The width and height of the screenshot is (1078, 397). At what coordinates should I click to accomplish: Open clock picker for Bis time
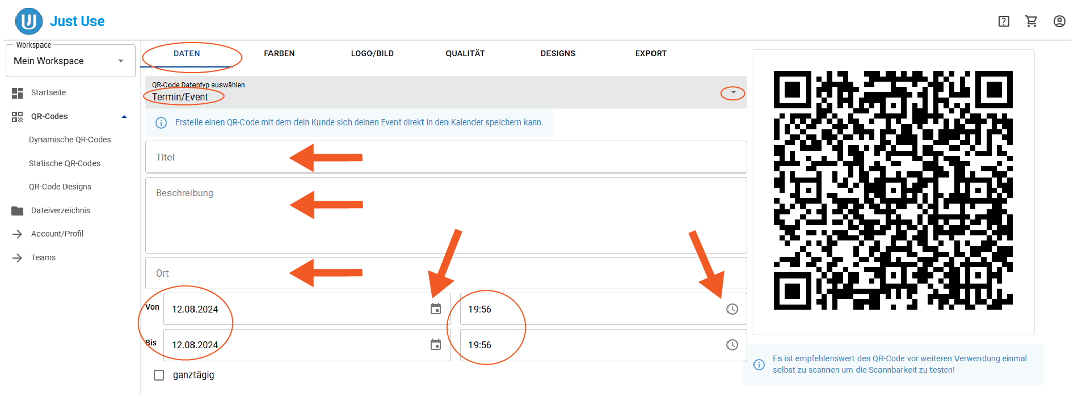tap(732, 345)
